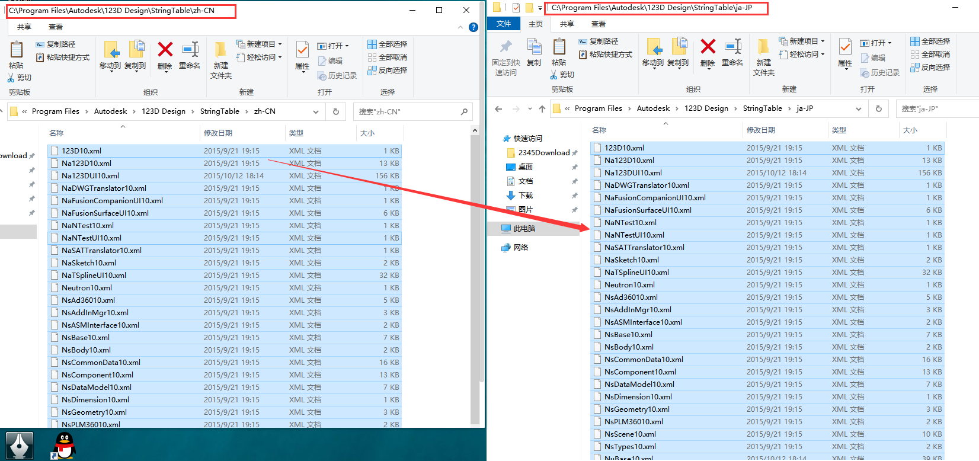The height and width of the screenshot is (461, 979).
Task: Click Copy path (复制路径) in zh-CN window
Action: pos(56,44)
